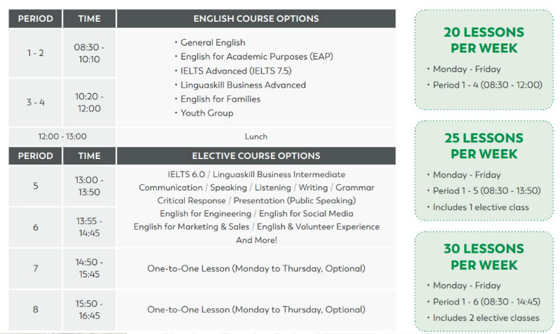Select the 30 LESSONS PER WEEK card
560x334 pixels.
point(484,281)
